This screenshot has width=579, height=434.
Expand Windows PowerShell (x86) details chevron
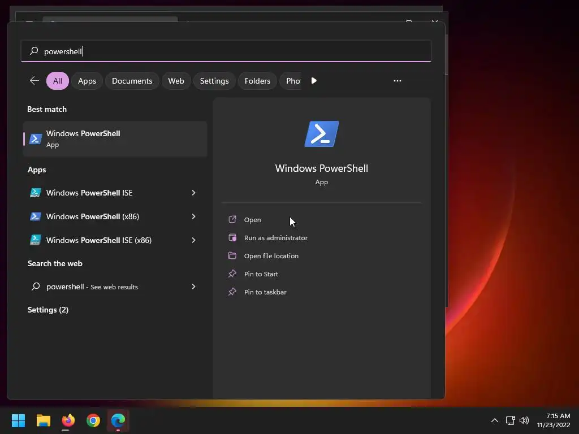click(193, 216)
